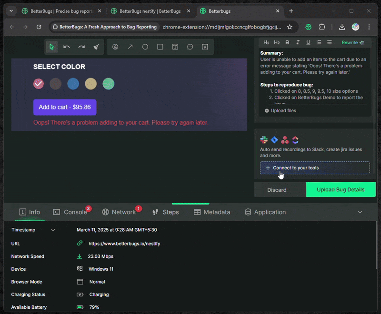This screenshot has width=381, height=314.
Task: Click the Slack integration icon
Action: point(264,140)
